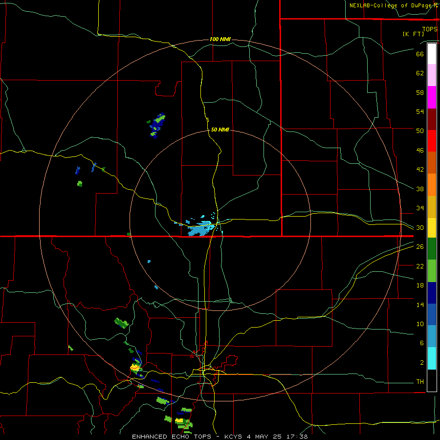Click the legend value "46"

tap(420, 151)
